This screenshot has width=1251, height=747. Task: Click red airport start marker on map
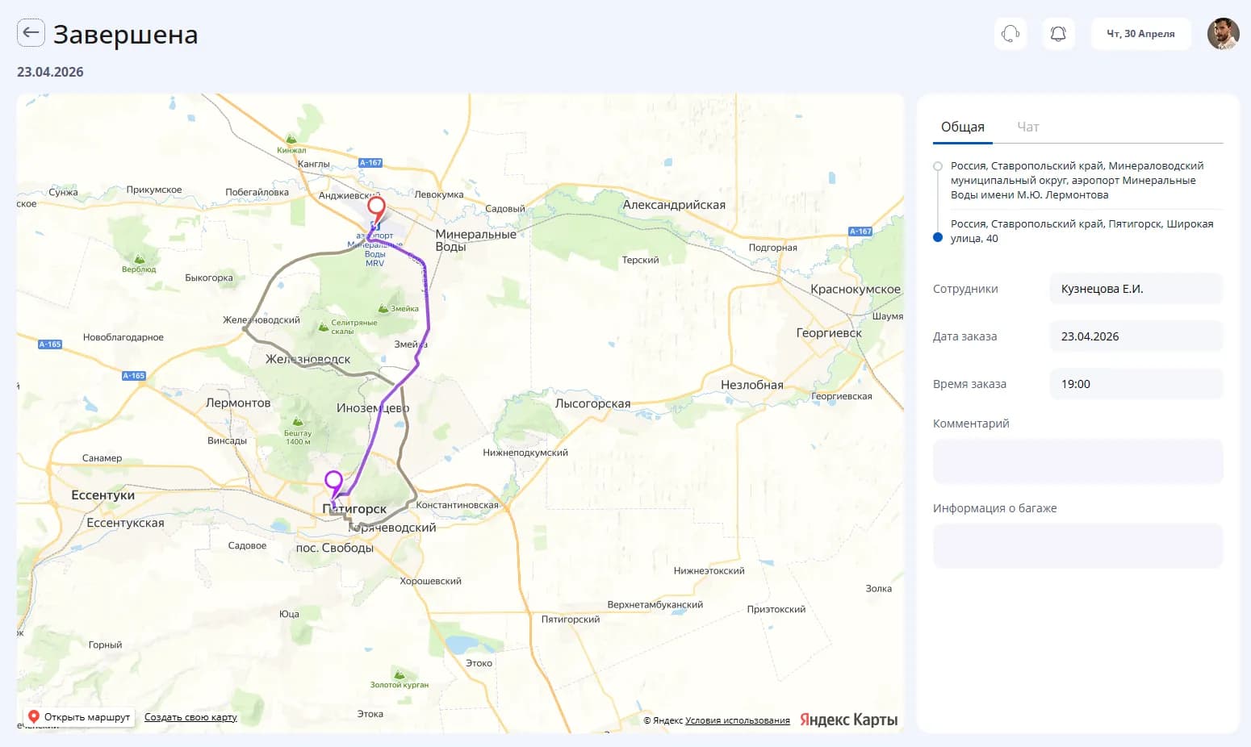pyautogui.click(x=376, y=209)
